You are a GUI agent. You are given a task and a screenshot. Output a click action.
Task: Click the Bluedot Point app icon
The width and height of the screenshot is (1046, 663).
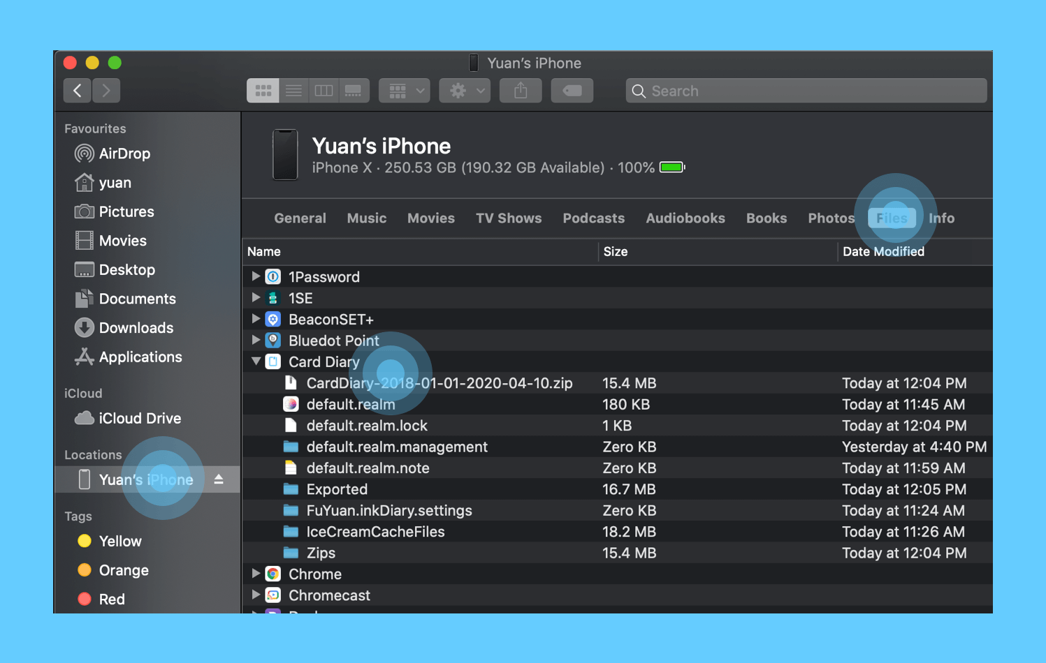pyautogui.click(x=273, y=341)
